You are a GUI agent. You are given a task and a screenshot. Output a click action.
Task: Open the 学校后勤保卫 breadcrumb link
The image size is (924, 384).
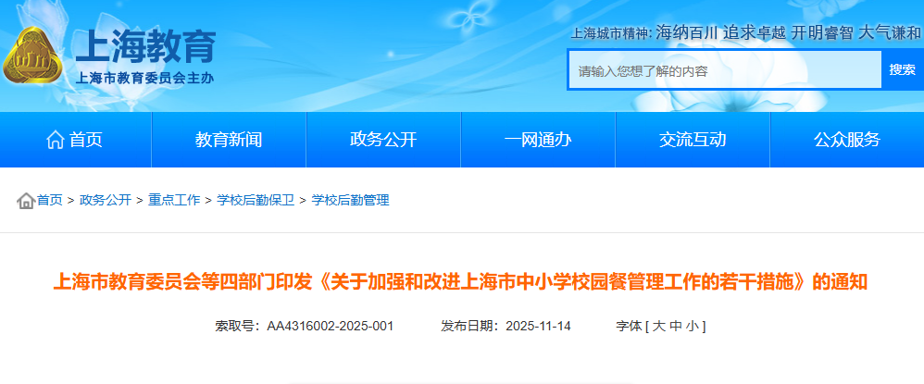pyautogui.click(x=256, y=200)
